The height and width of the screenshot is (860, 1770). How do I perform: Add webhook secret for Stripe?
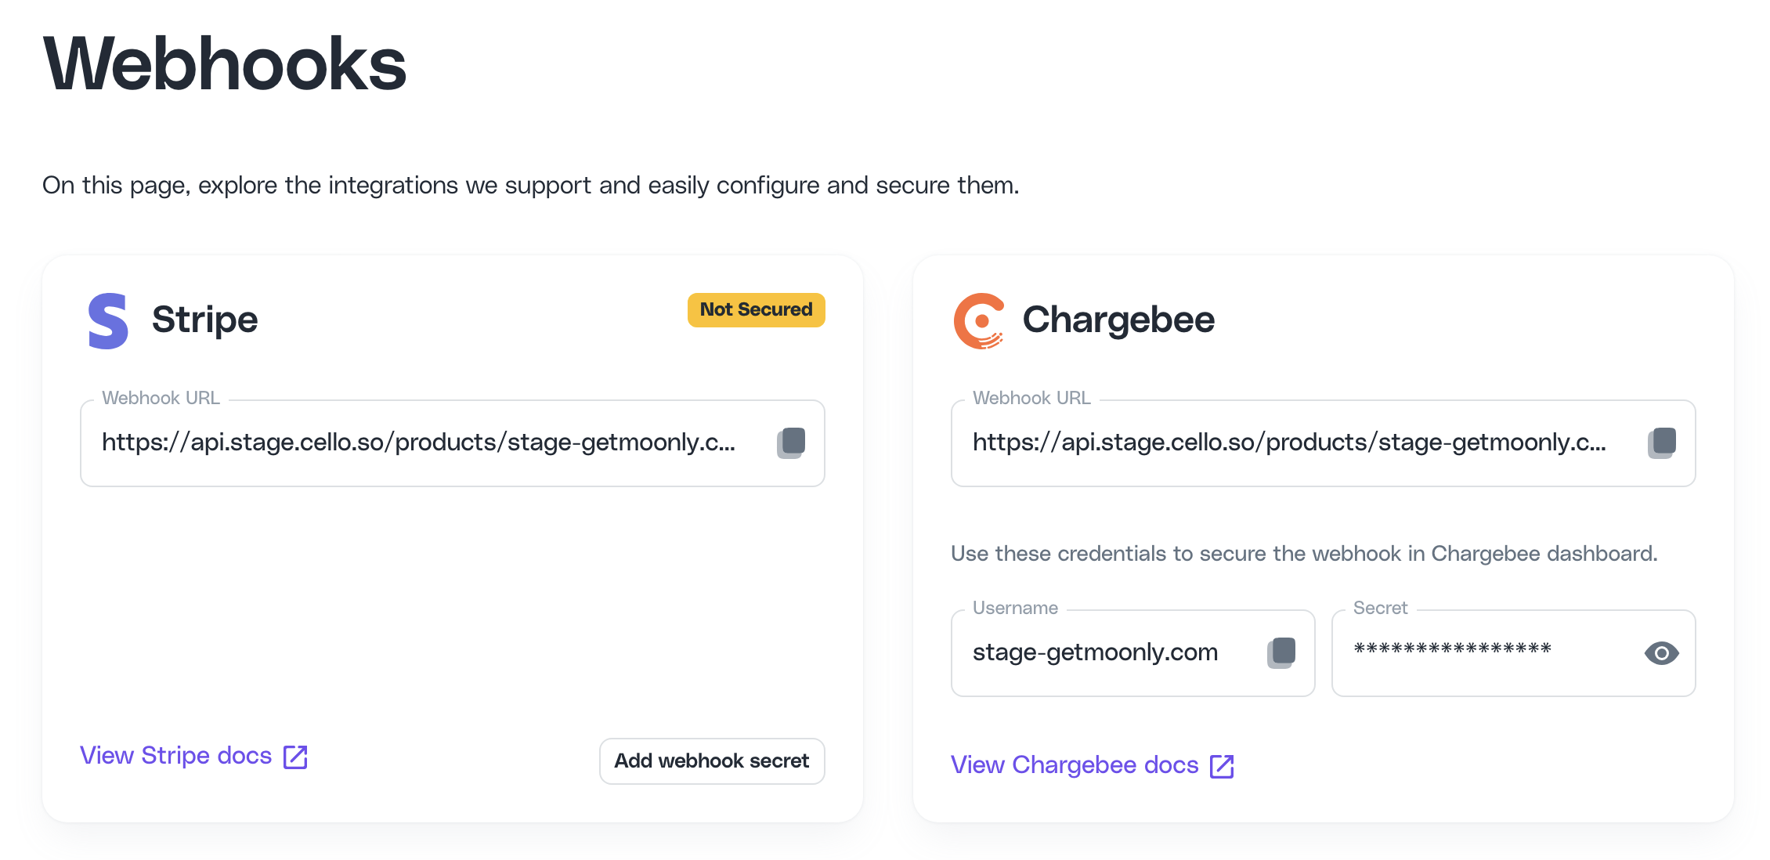712,761
